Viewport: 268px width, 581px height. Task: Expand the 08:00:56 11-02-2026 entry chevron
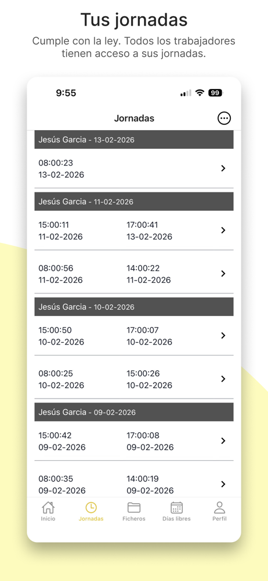pos(223,274)
